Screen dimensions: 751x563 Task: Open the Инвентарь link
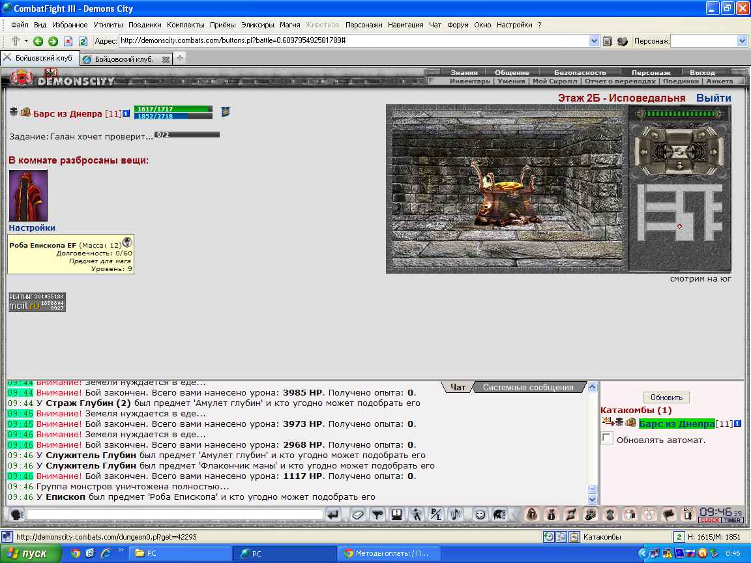tap(470, 81)
